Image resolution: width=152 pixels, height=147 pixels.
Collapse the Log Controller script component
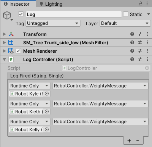tap(5, 60)
